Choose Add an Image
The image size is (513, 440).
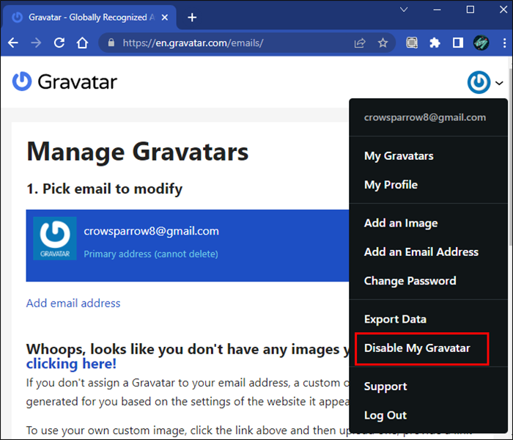(401, 223)
